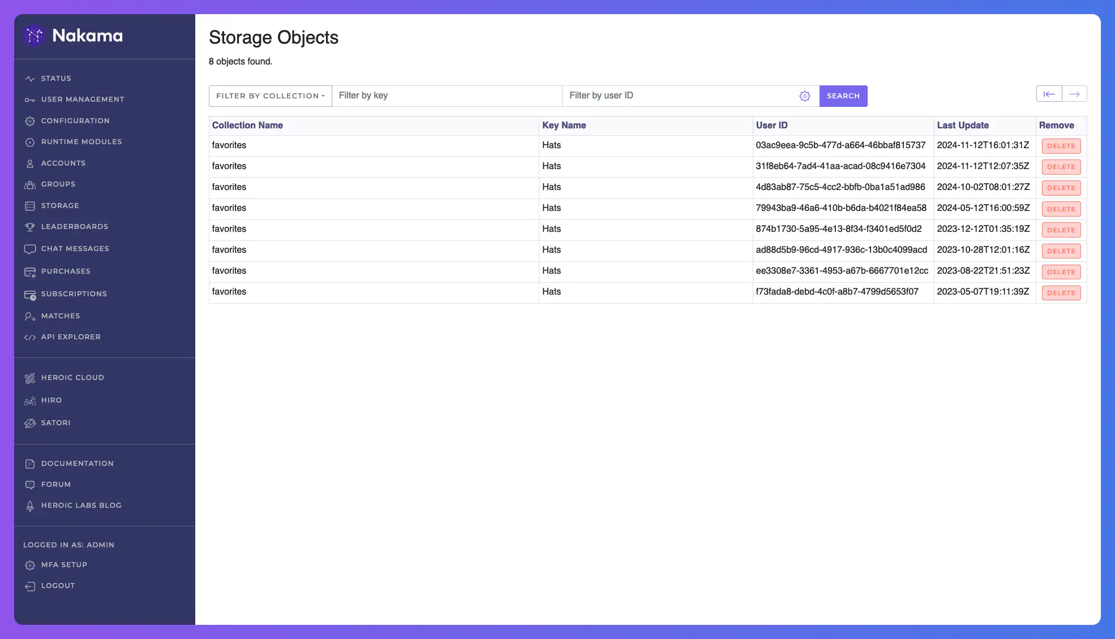The image size is (1115, 639).
Task: Expand the Filter by Collection dropdown
Action: [x=269, y=96]
